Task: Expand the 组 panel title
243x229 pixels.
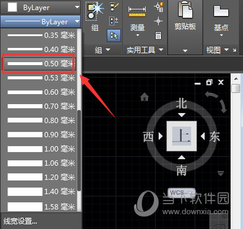Action: [102, 50]
